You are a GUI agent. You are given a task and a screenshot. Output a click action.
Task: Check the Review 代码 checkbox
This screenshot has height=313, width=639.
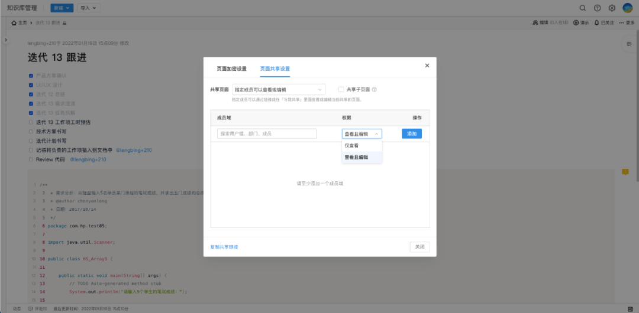pyautogui.click(x=31, y=159)
